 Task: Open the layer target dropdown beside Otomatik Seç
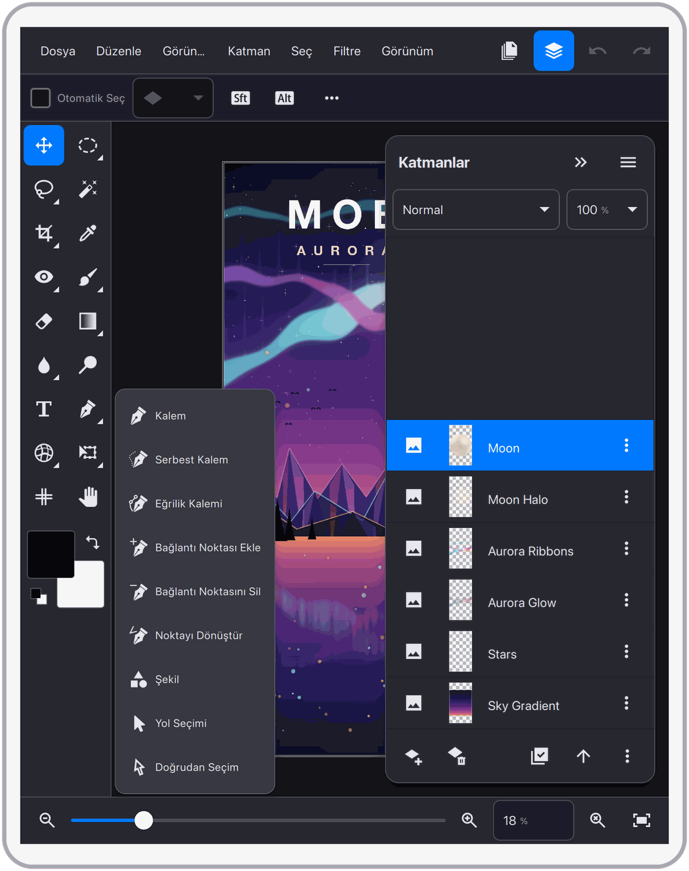(x=173, y=98)
